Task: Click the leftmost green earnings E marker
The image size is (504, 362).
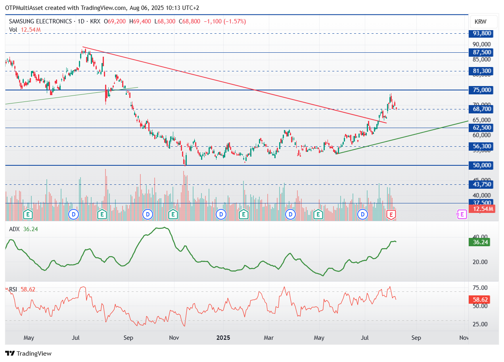Action: tap(28, 215)
